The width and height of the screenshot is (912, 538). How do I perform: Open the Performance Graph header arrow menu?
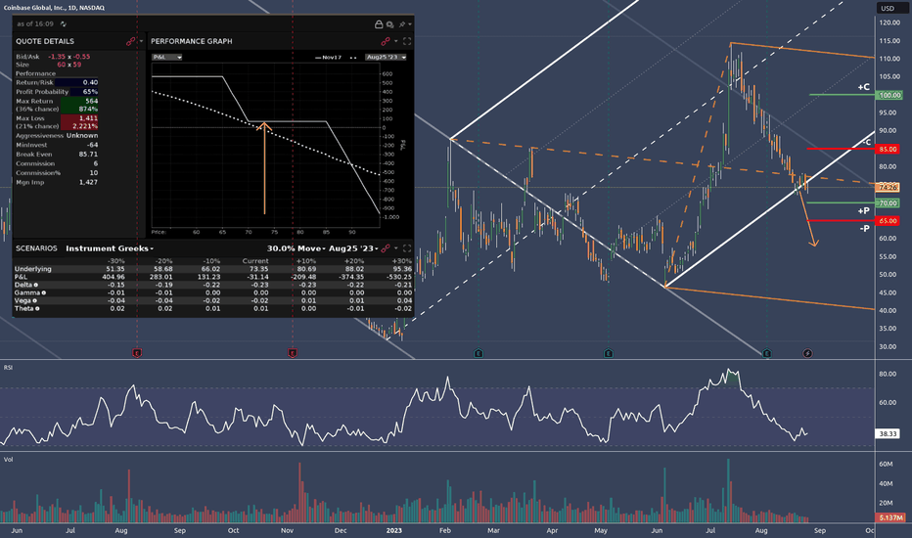pyautogui.click(x=396, y=41)
